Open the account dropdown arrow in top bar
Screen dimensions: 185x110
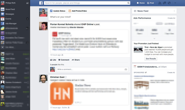tap(175, 3)
